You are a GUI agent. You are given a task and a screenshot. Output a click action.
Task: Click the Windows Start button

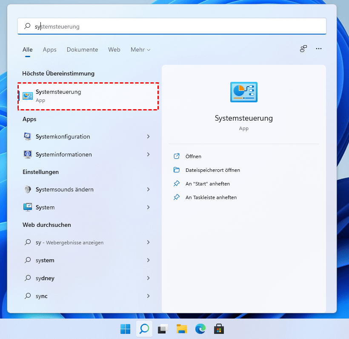coord(126,329)
